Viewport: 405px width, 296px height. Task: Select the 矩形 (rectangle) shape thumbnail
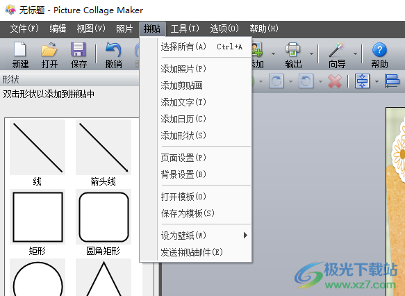[38, 217]
